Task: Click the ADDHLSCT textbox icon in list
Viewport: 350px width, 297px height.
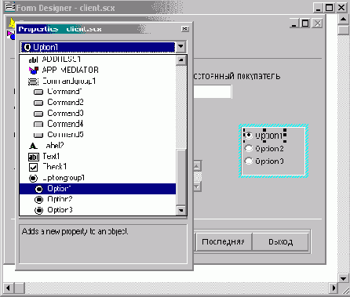Action: pyautogui.click(x=33, y=60)
